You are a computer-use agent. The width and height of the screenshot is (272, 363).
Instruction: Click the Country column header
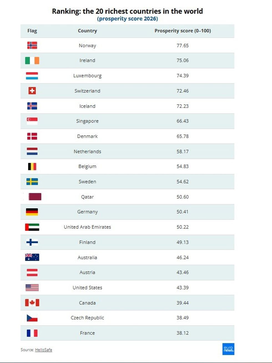coord(87,31)
